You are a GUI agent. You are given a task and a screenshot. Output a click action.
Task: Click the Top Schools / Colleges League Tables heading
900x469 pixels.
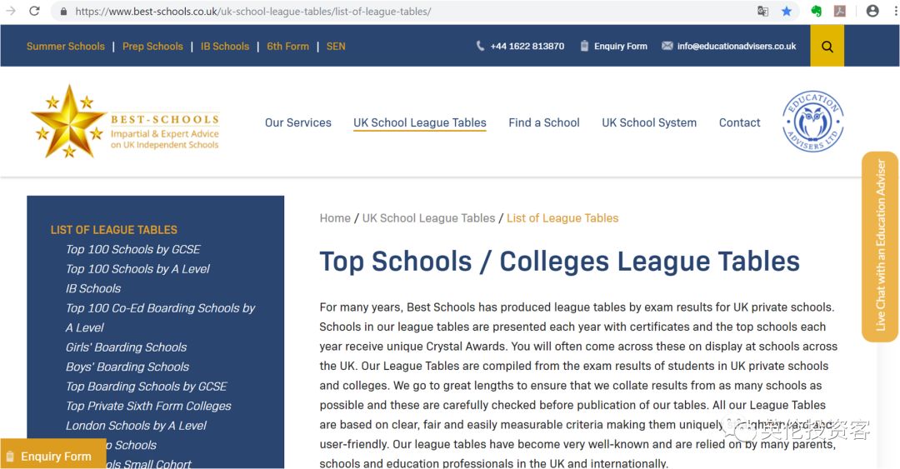(560, 262)
